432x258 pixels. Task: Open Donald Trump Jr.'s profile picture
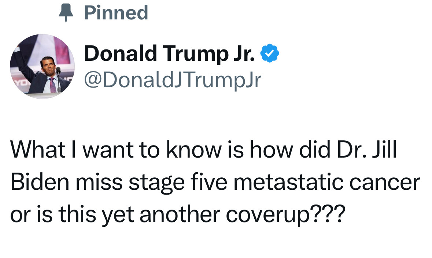(42, 66)
